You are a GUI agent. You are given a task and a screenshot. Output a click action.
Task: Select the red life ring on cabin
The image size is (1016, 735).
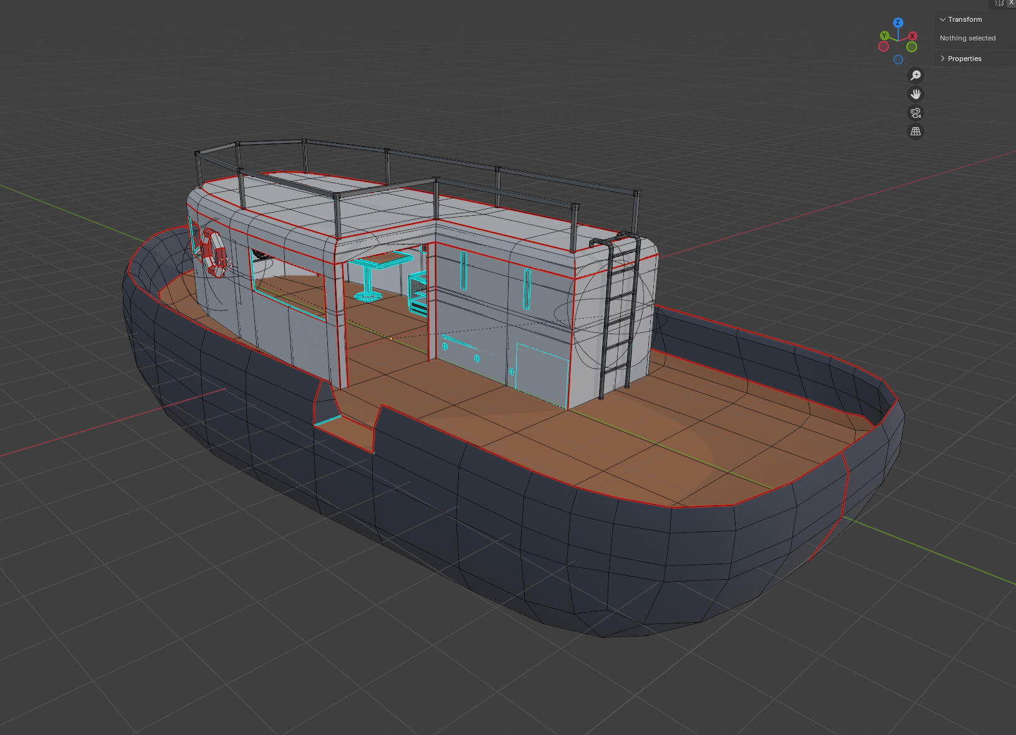[x=213, y=252]
